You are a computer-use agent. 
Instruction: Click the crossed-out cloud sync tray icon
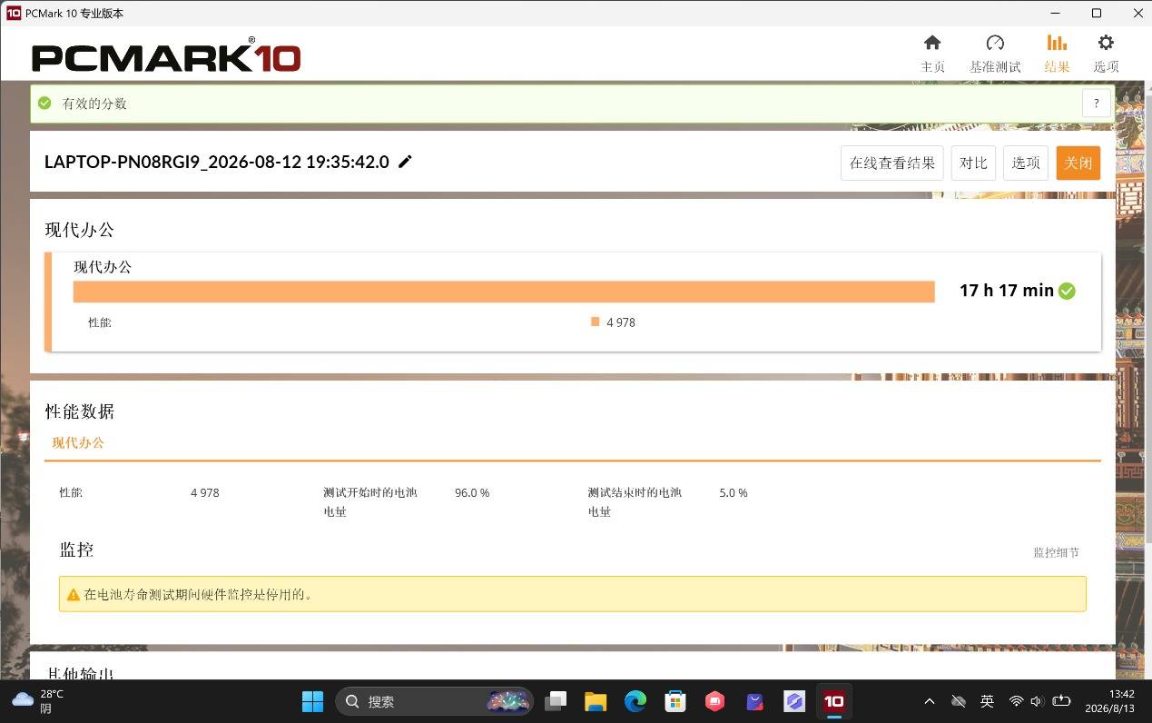(958, 701)
